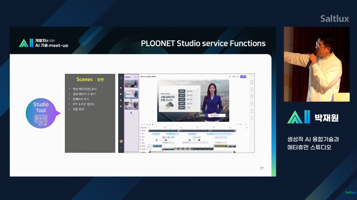The width and height of the screenshot is (357, 200).
Task: Select the first scene thumbnail
Action: pos(131,83)
